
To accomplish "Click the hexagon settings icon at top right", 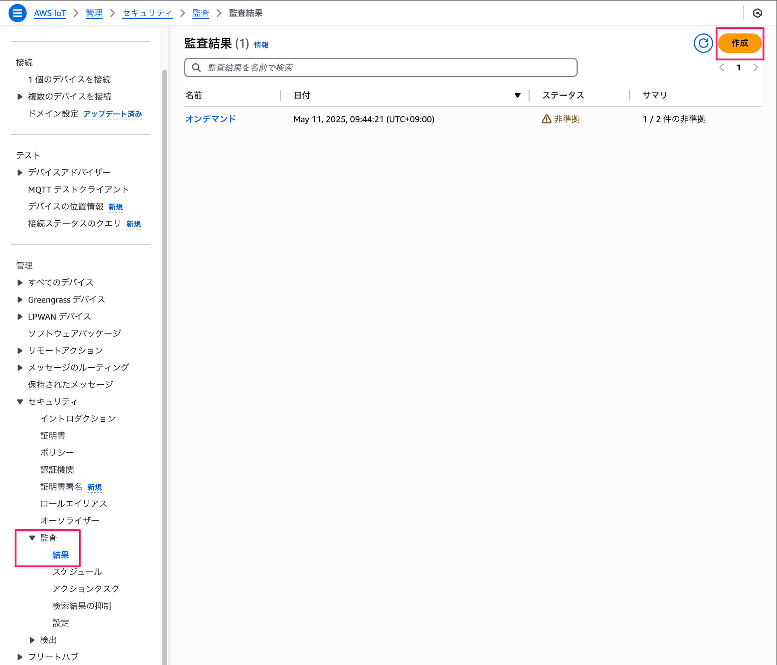I will (x=757, y=13).
